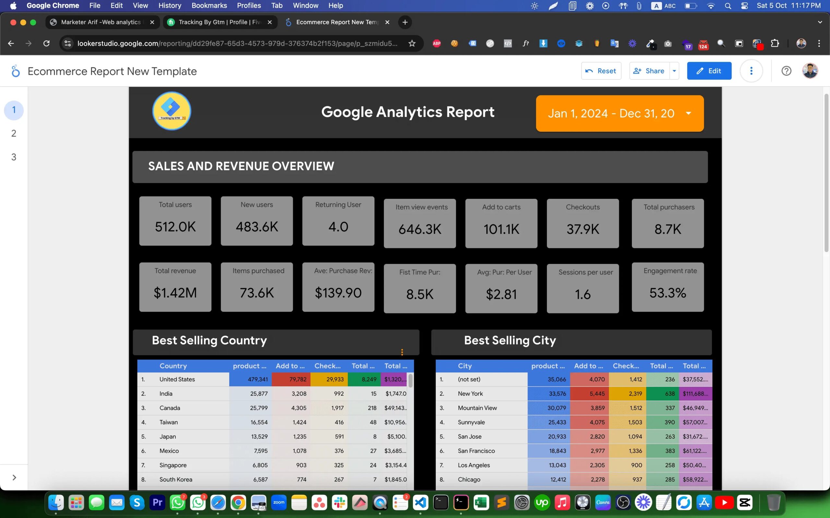This screenshot has height=518, width=830.
Task: Click the page vertical scrollbar
Action: (x=826, y=173)
